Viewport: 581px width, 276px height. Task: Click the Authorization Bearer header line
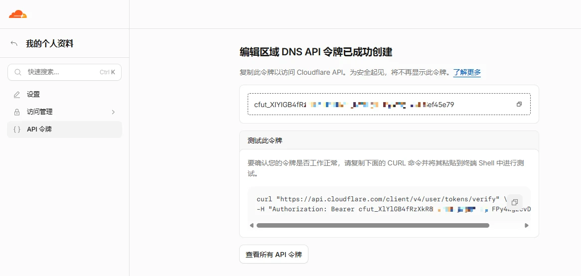point(394,209)
